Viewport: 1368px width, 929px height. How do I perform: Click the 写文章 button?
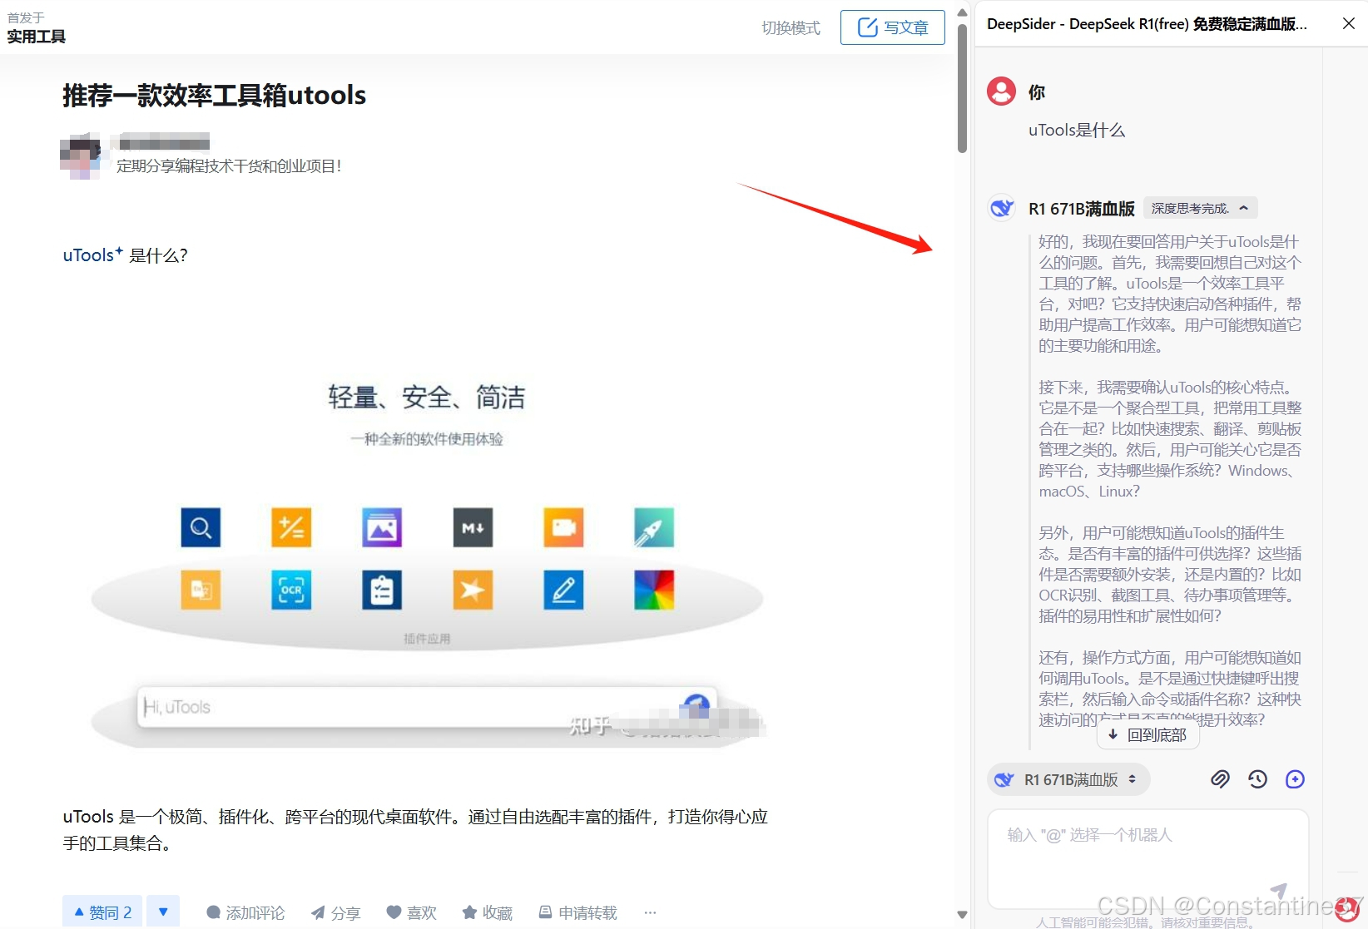[892, 27]
